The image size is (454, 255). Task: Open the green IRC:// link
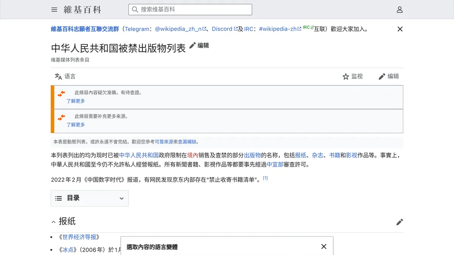click(308, 28)
